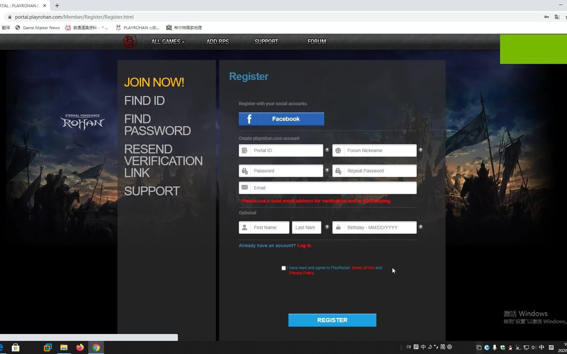
Task: Click the Birthday MM/DD/YYYY input field
Action: click(374, 227)
